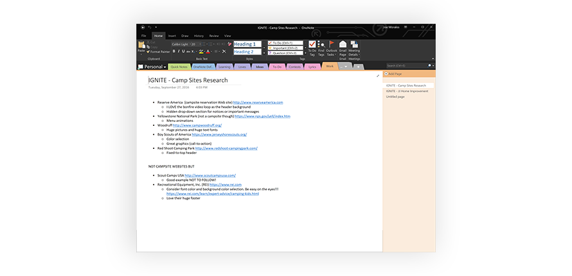
Task: Click the Paste icon in Clipboard group
Action: click(x=141, y=46)
